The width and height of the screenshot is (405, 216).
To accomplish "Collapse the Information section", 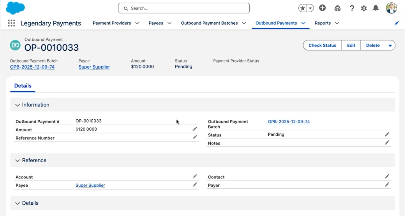I will click(18, 105).
